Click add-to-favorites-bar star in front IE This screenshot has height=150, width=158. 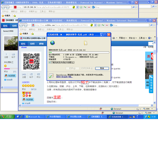coord(33,34)
